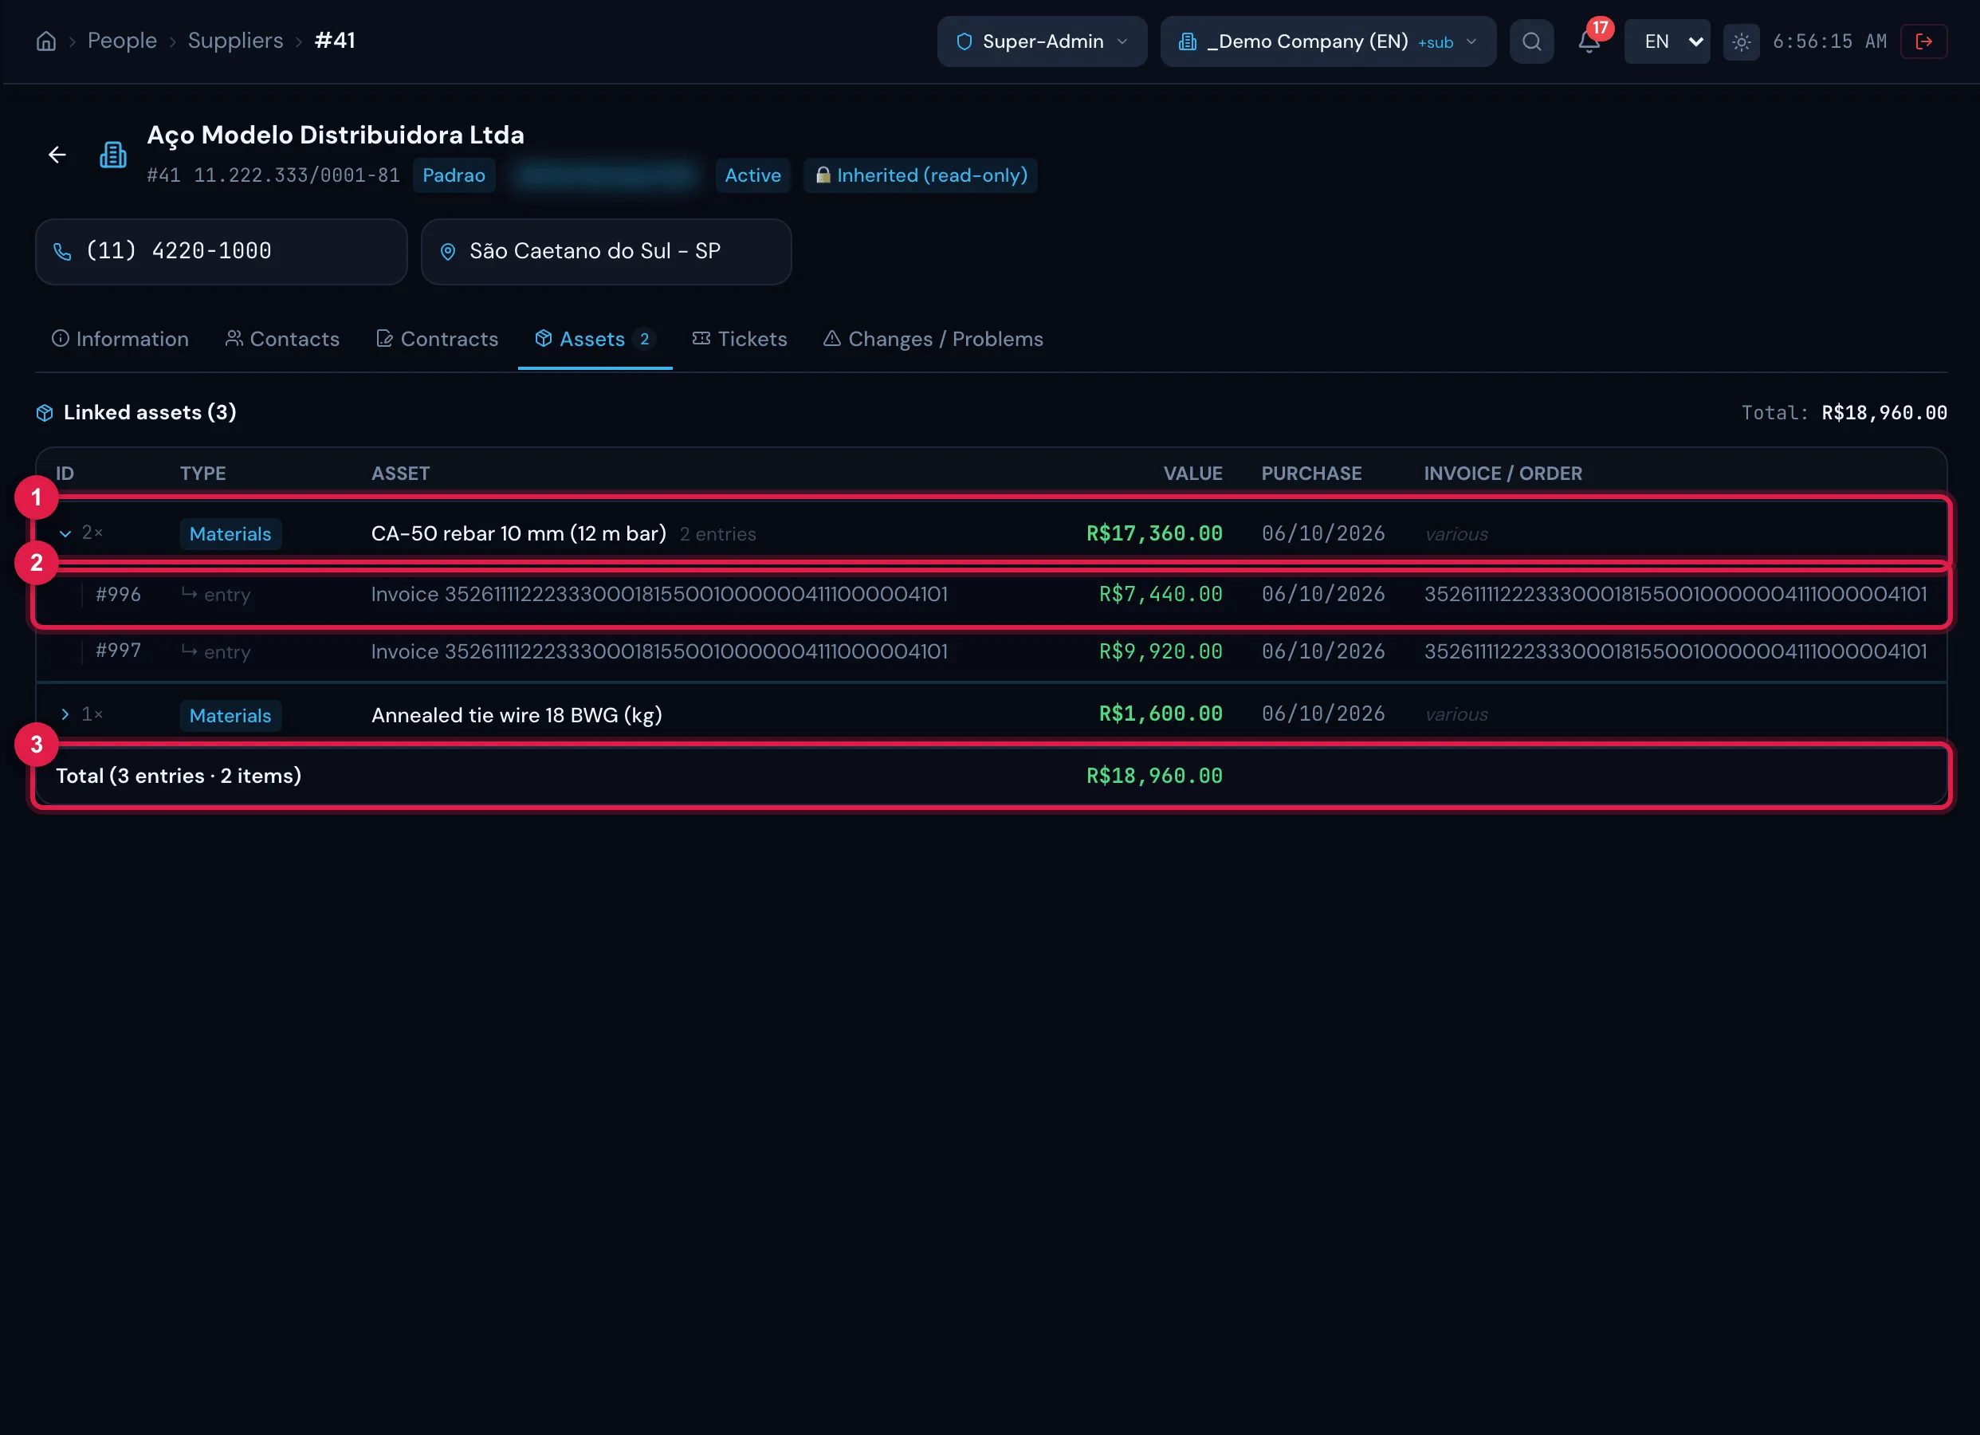The image size is (1980, 1435).
Task: Open the Tickets tab
Action: (x=740, y=339)
